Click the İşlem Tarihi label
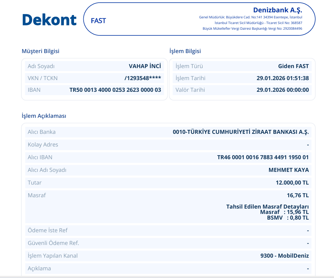This screenshot has height=278, width=334. click(190, 78)
